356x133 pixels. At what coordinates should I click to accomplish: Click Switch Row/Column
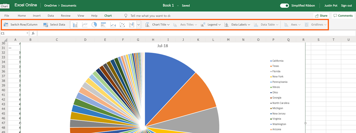(x=21, y=25)
